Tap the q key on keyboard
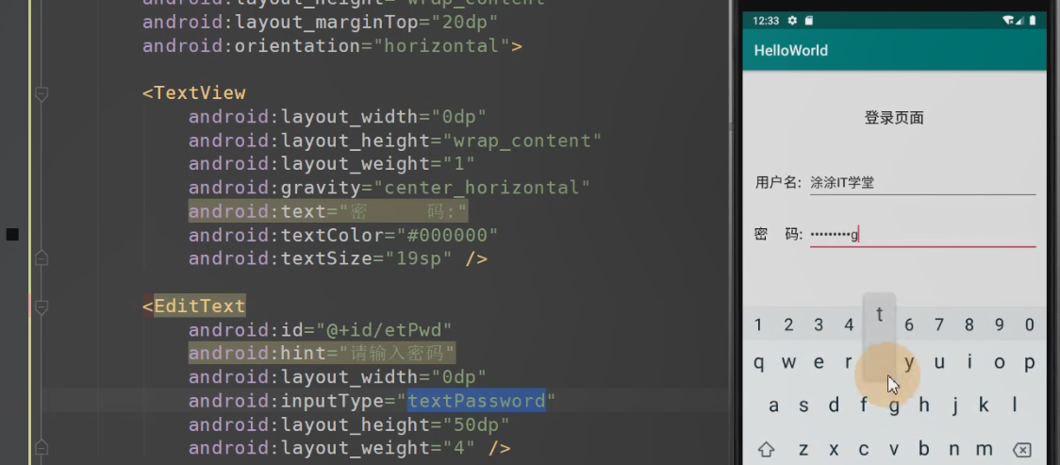Screen dimensions: 1060x465 (758, 363)
